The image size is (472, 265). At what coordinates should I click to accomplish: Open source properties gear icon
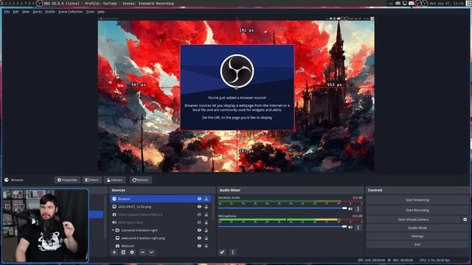coord(132,252)
